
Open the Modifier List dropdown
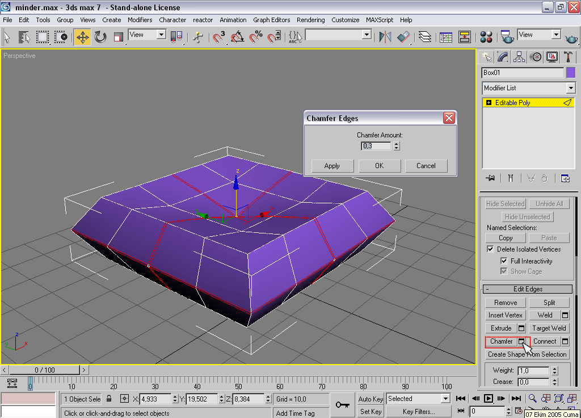click(570, 88)
